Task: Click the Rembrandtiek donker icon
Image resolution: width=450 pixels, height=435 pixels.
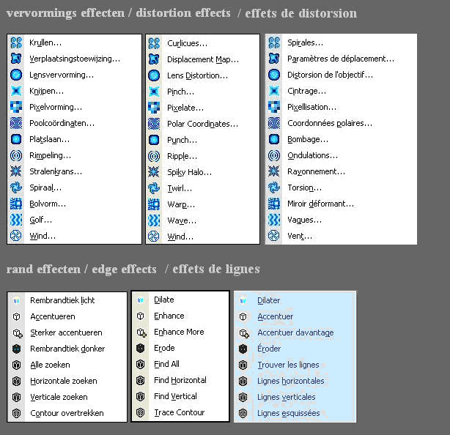Action: click(17, 349)
